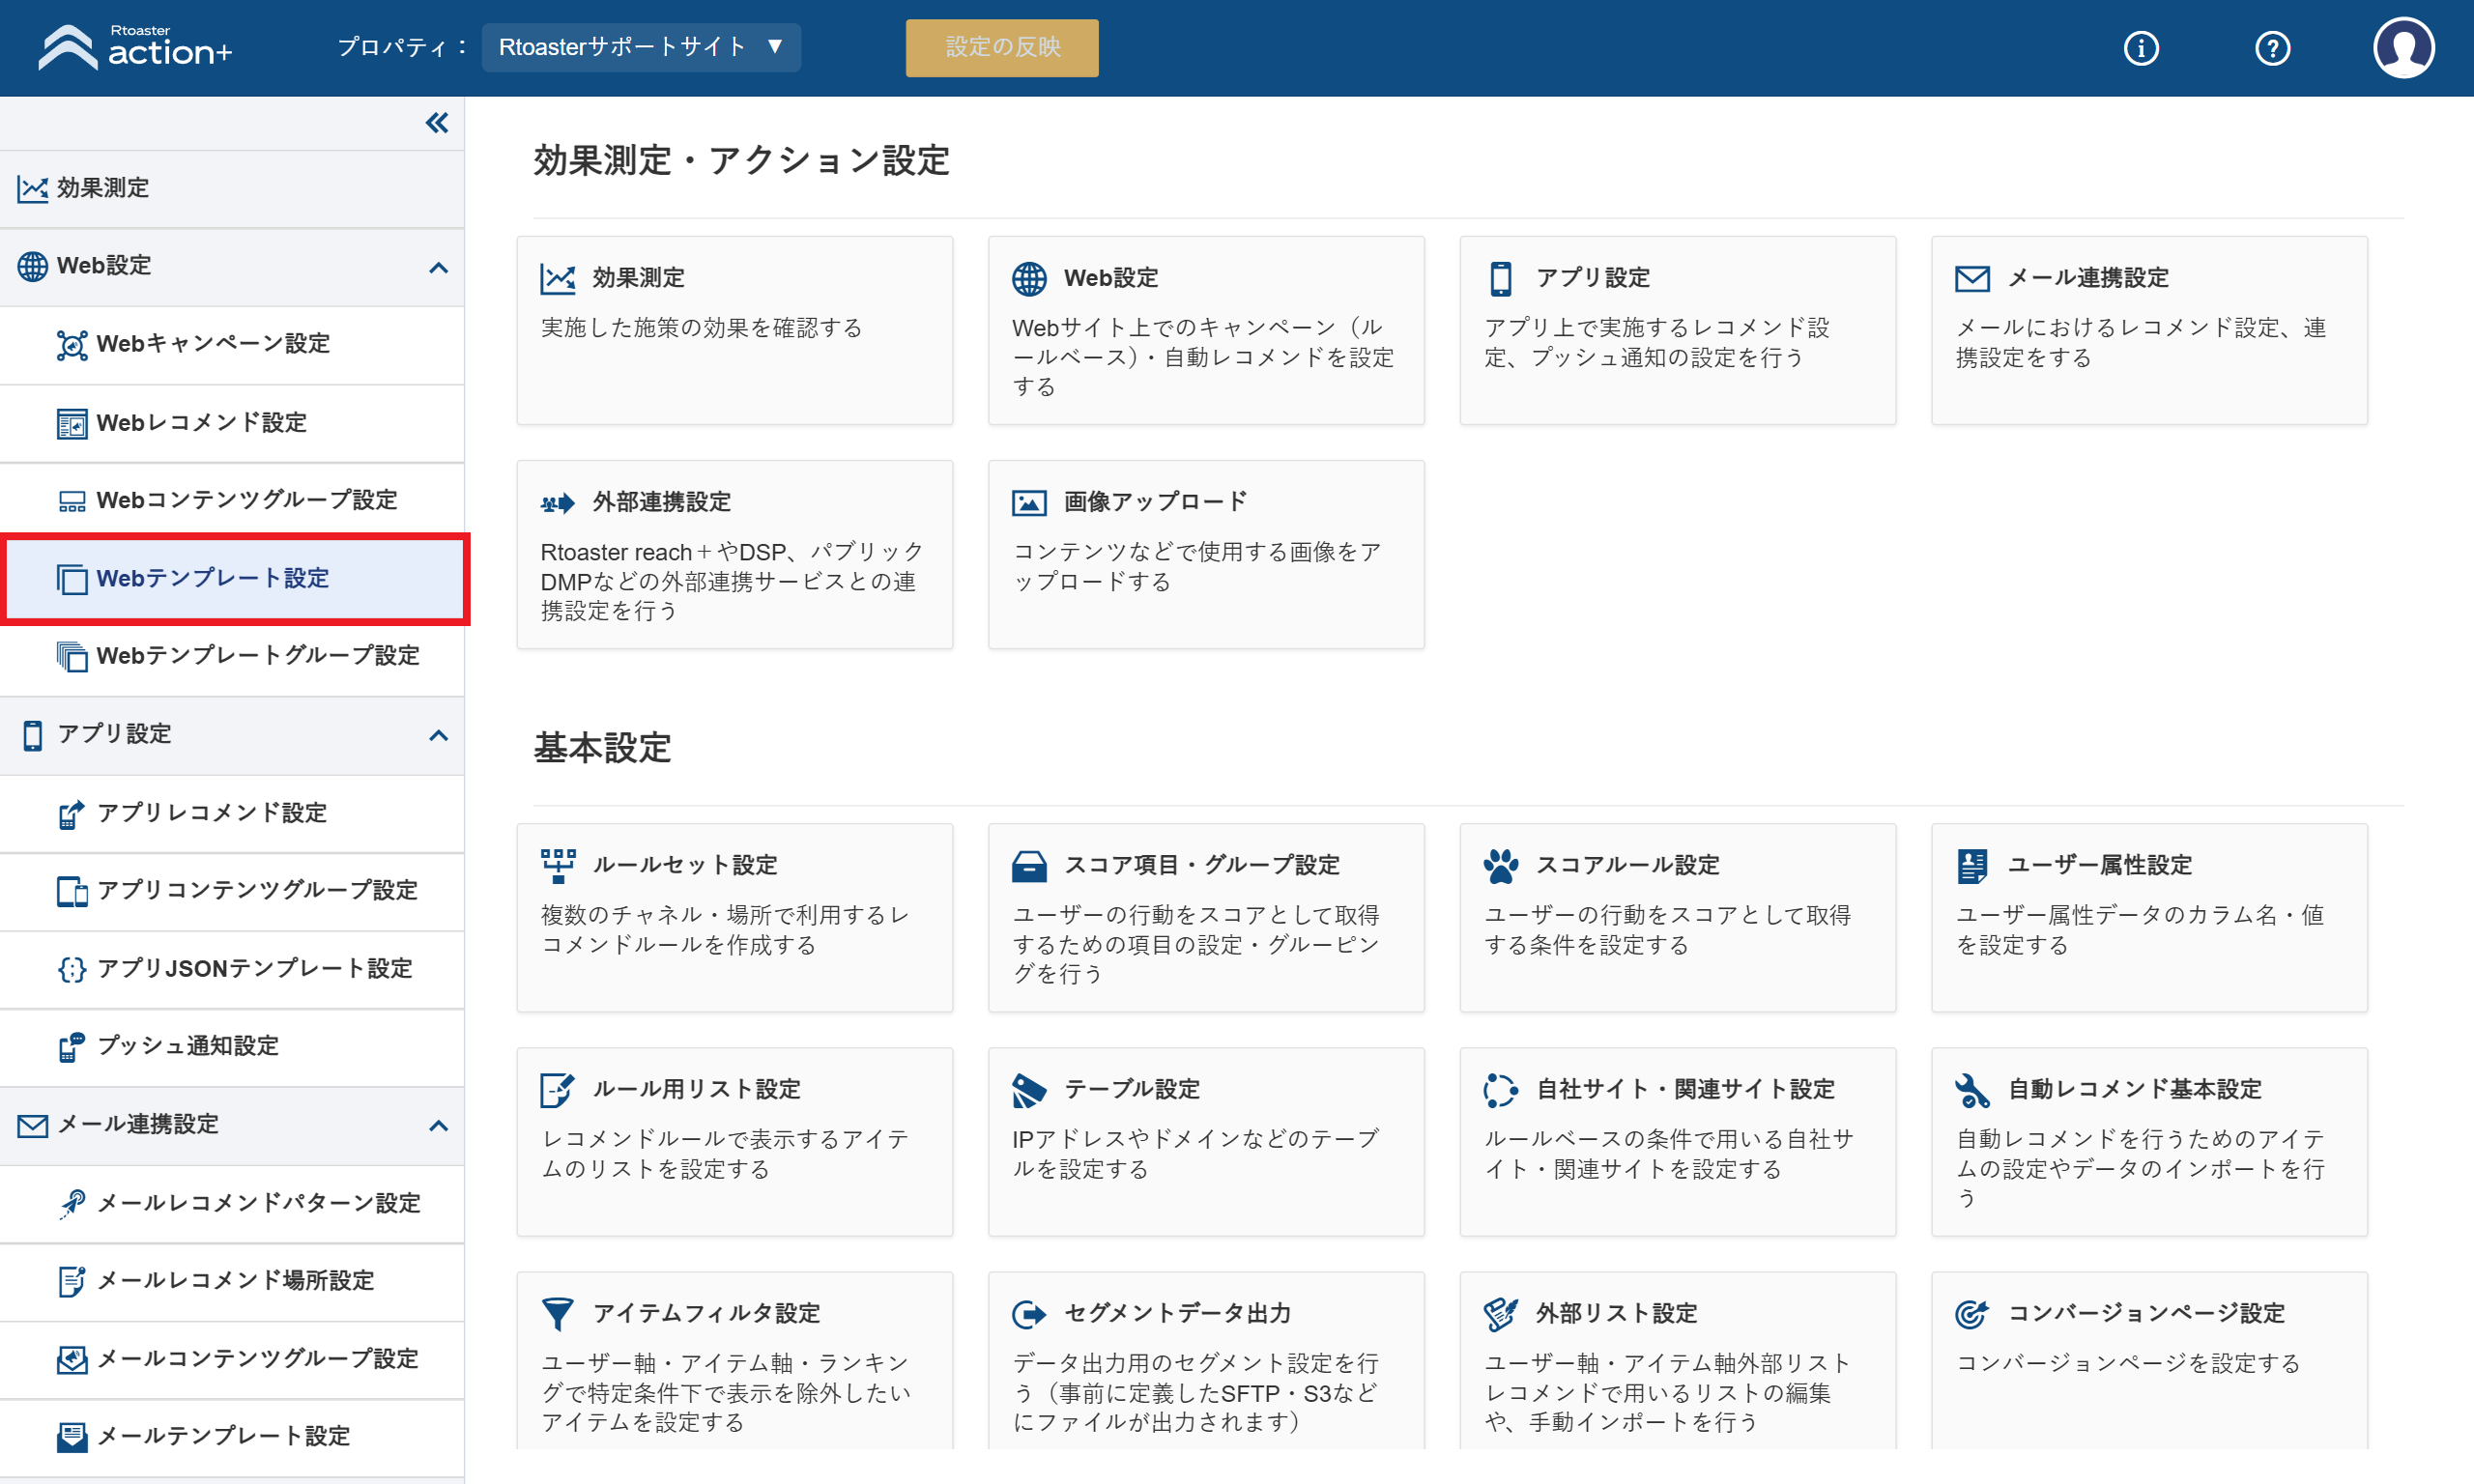Open the スコア項目・グループ設定 card
Image resolution: width=2474 pixels, height=1484 pixels.
point(1206,918)
